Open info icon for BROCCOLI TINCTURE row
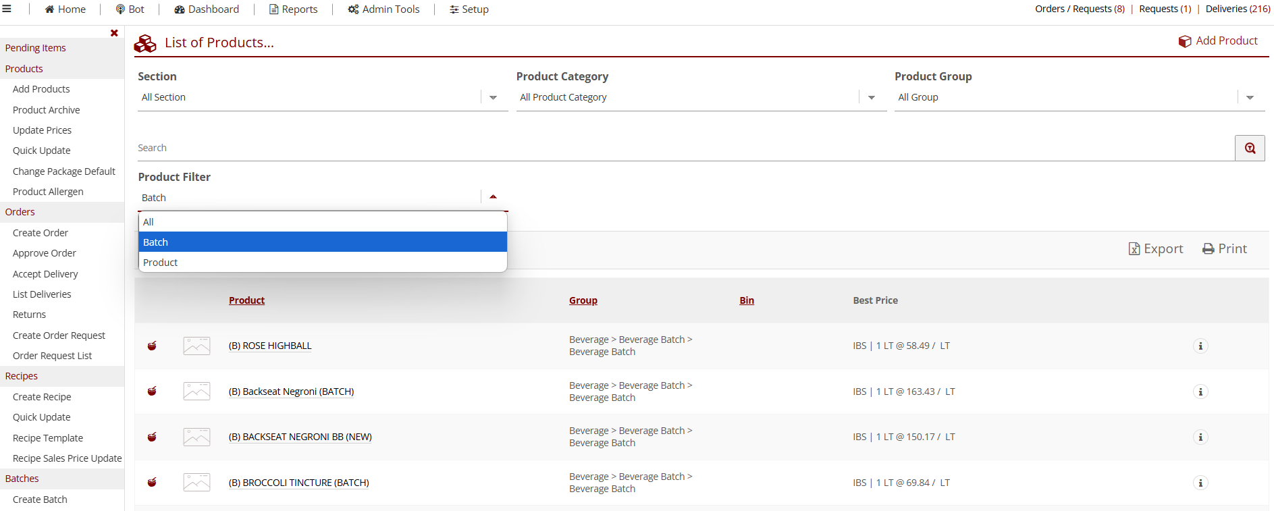 tap(1200, 483)
